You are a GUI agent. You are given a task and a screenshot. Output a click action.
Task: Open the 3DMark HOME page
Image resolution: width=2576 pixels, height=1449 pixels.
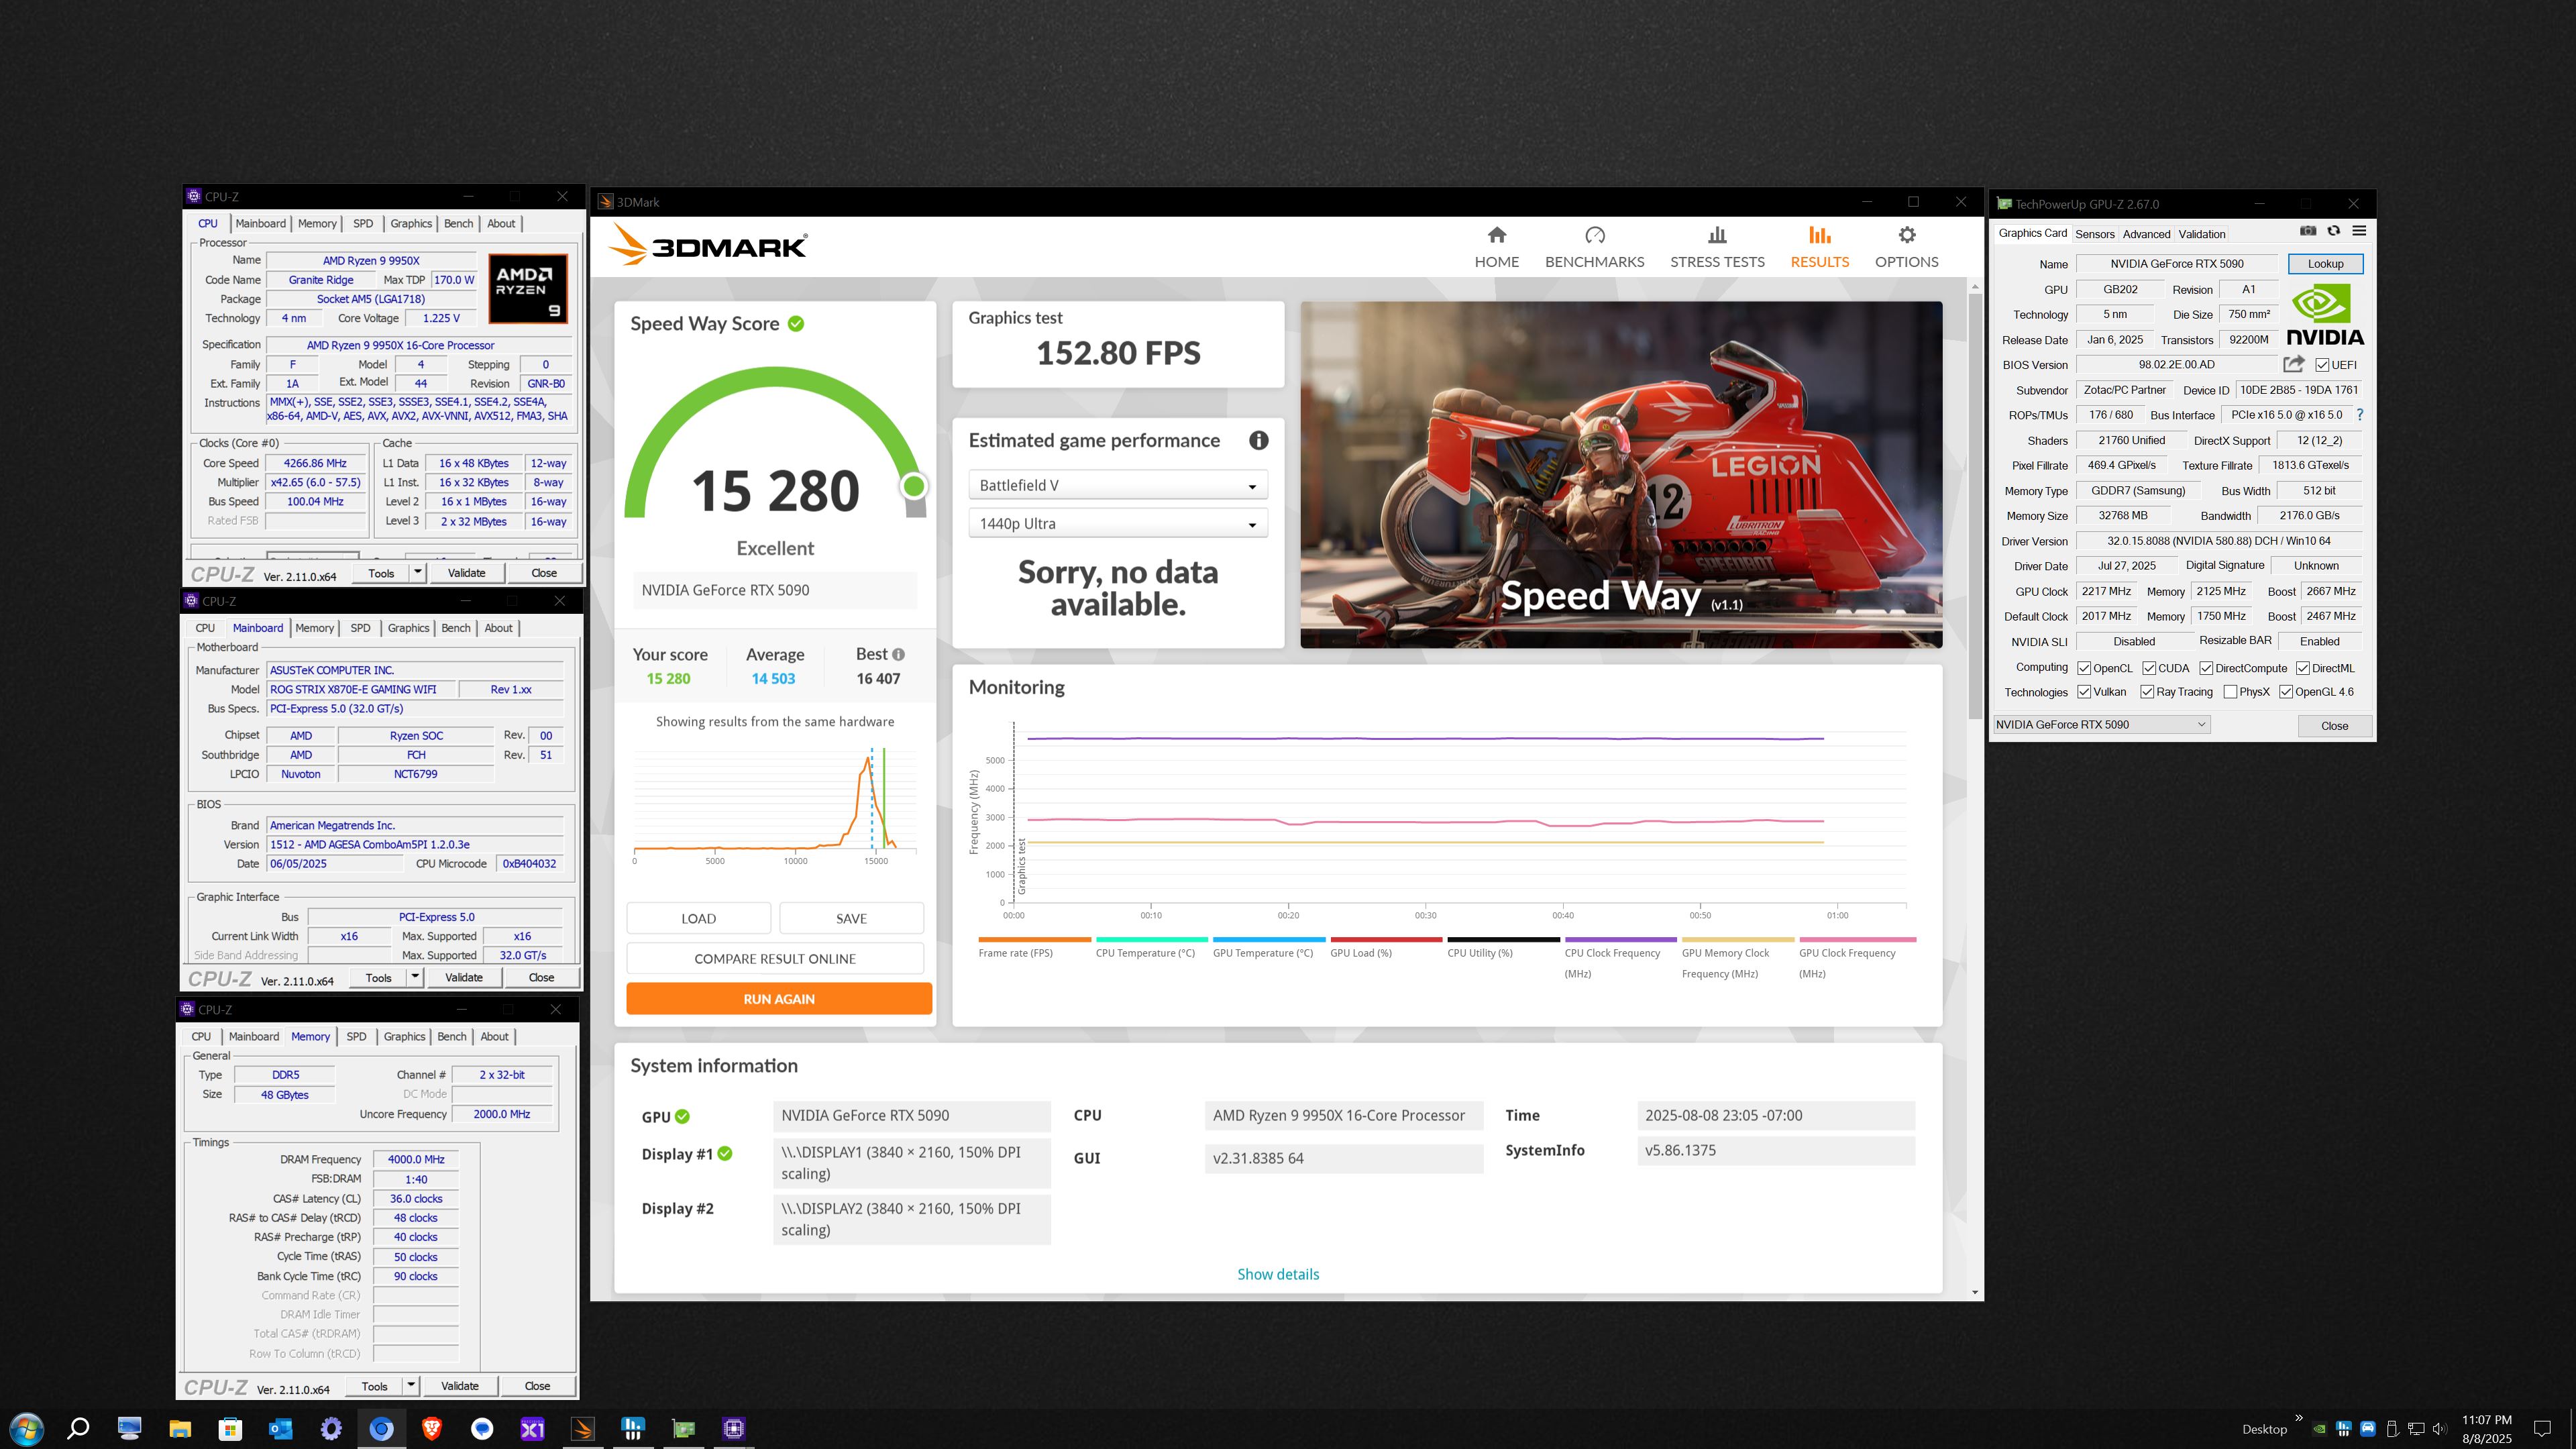[x=1496, y=247]
